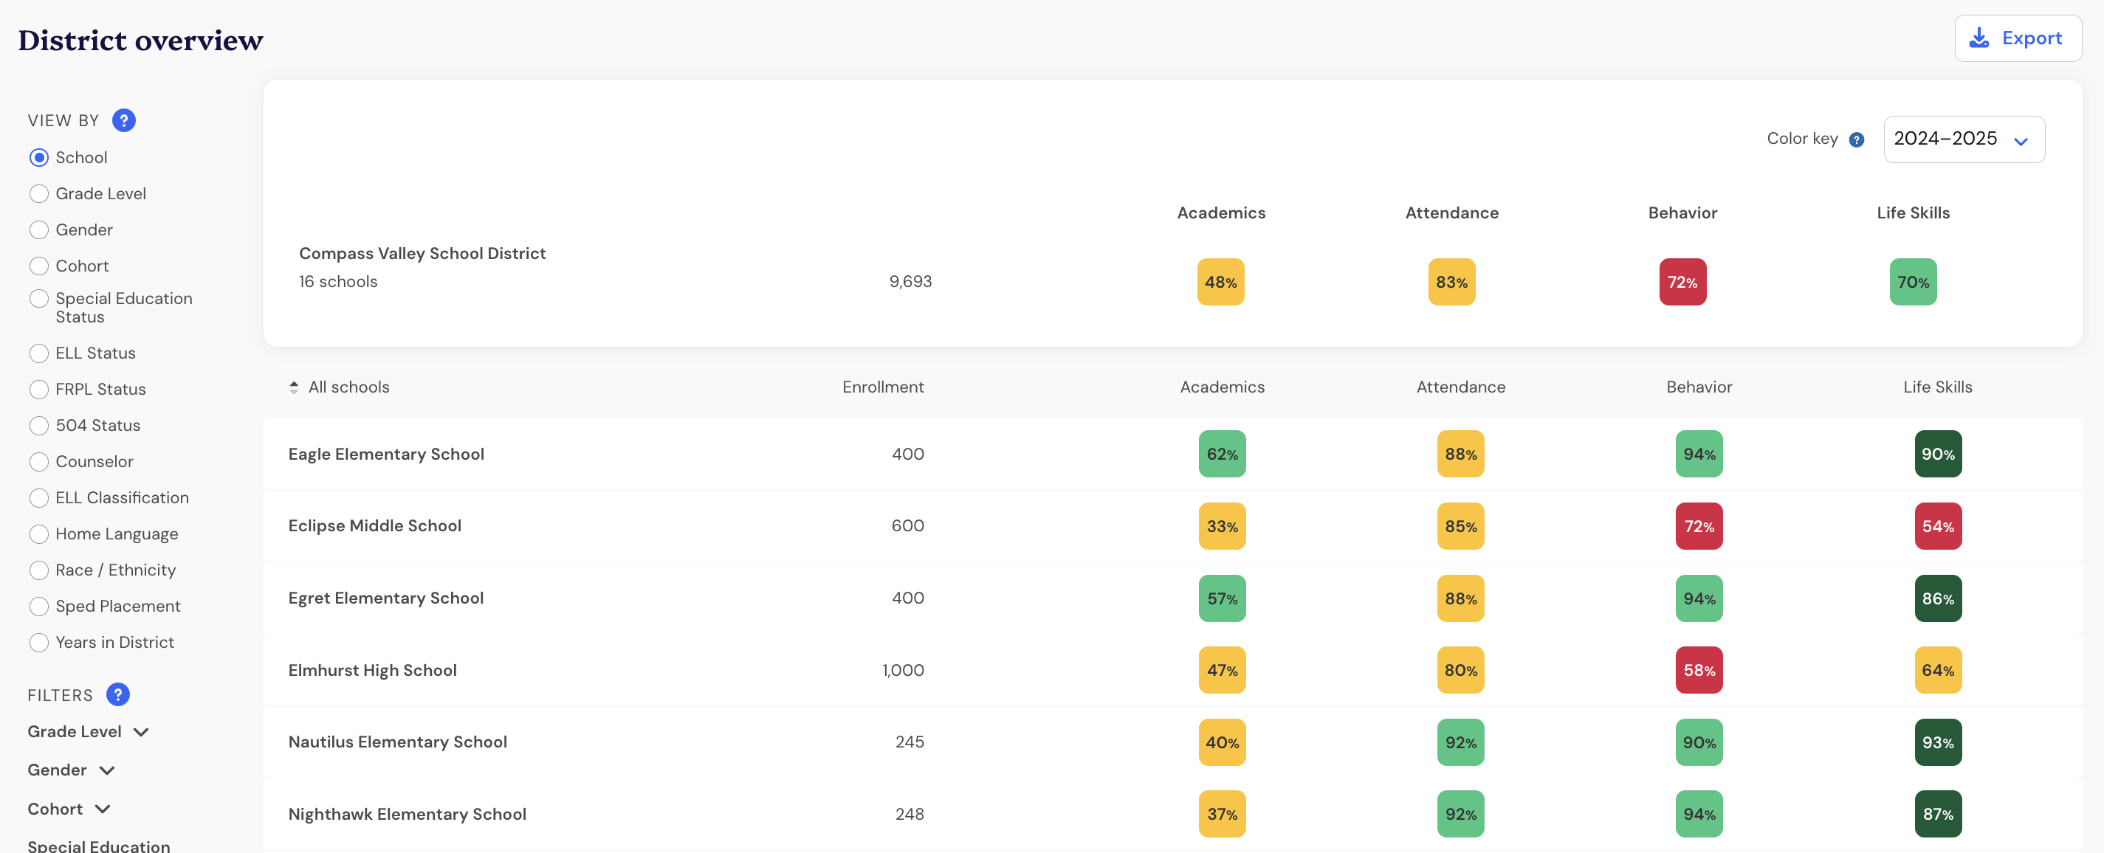Click Egret Elementary Academics 57% badge
This screenshot has height=853, width=2104.
[1222, 598]
